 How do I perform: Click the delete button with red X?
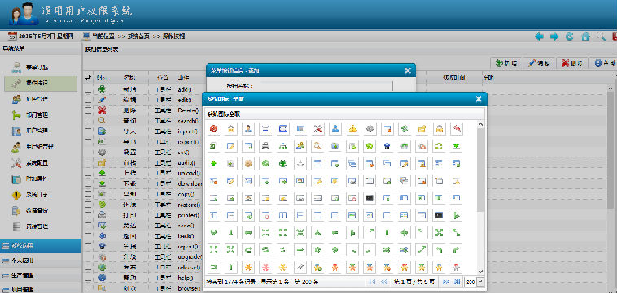coord(572,62)
